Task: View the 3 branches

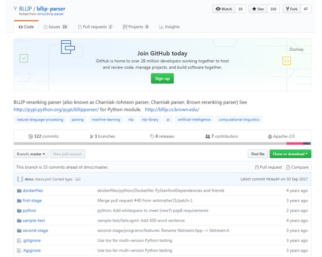Action: pyautogui.click(x=102, y=136)
